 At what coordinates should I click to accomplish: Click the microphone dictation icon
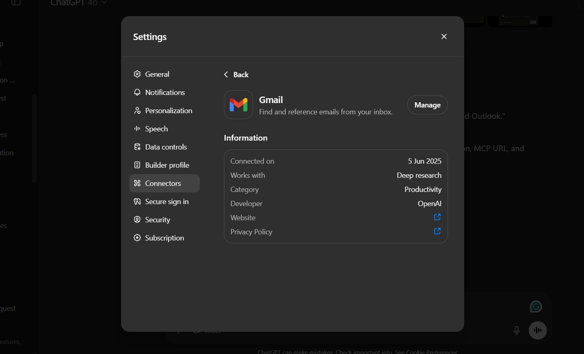(517, 330)
